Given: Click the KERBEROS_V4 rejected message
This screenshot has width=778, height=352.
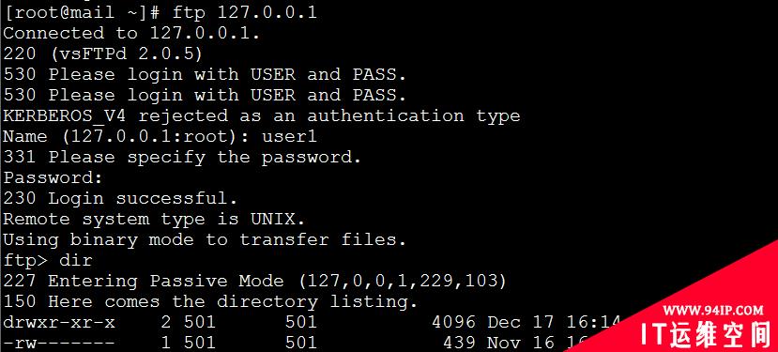Looking at the screenshot, I should pyautogui.click(x=262, y=115).
